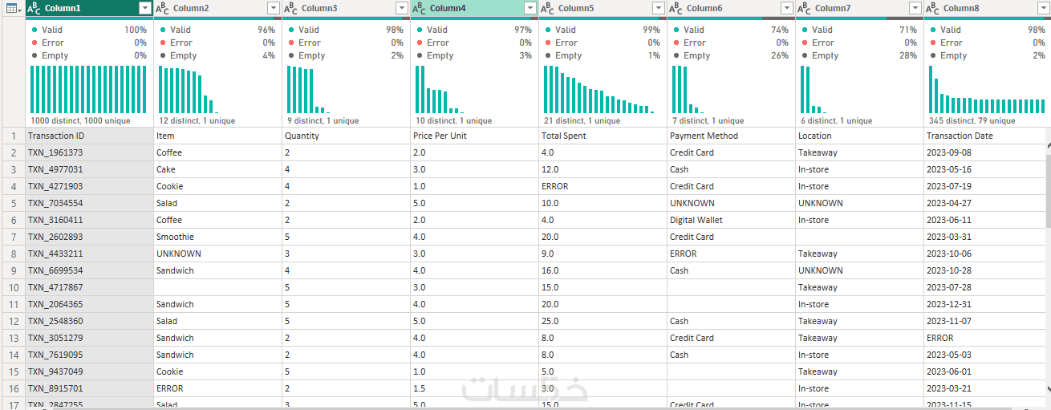Change Column1 data type via ABC icon
This screenshot has width=1051, height=410.
34,8
